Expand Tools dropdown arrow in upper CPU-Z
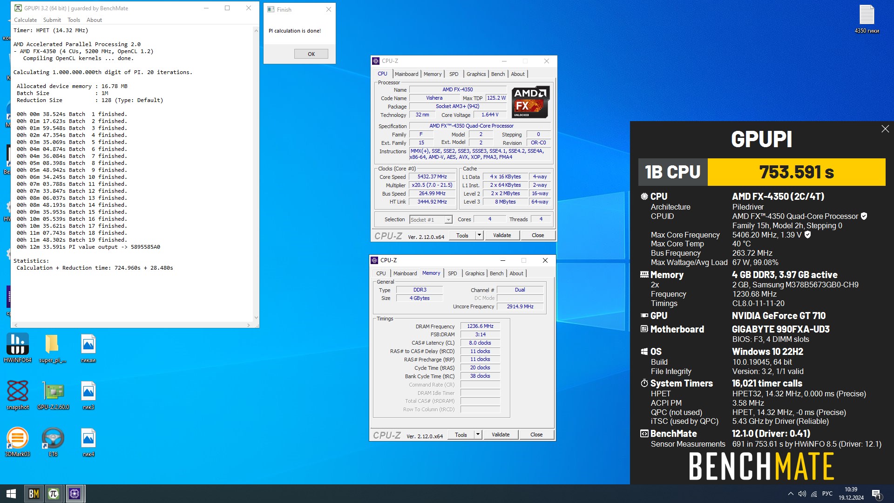The image size is (894, 503). (479, 235)
